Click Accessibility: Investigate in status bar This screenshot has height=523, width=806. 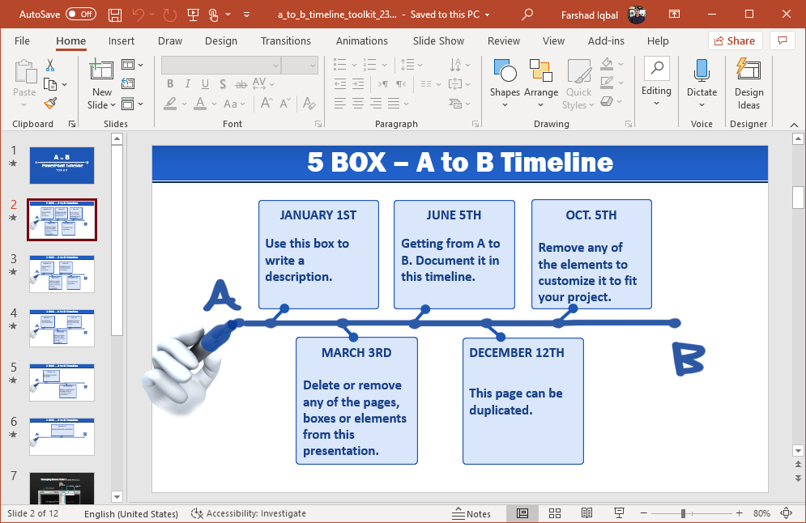tap(249, 513)
